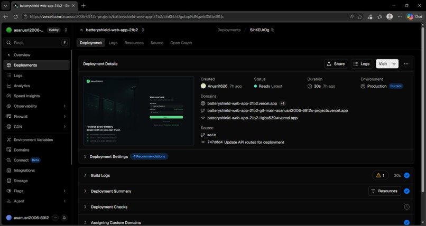Click the Build Logs warning count badge
Screen dimensions: 426x226
coord(381,175)
